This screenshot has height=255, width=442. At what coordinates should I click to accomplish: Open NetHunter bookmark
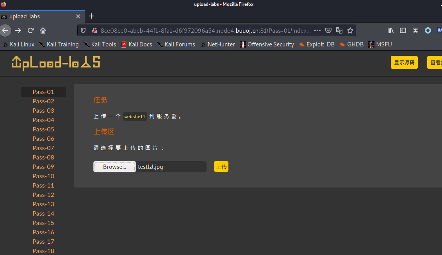point(217,44)
